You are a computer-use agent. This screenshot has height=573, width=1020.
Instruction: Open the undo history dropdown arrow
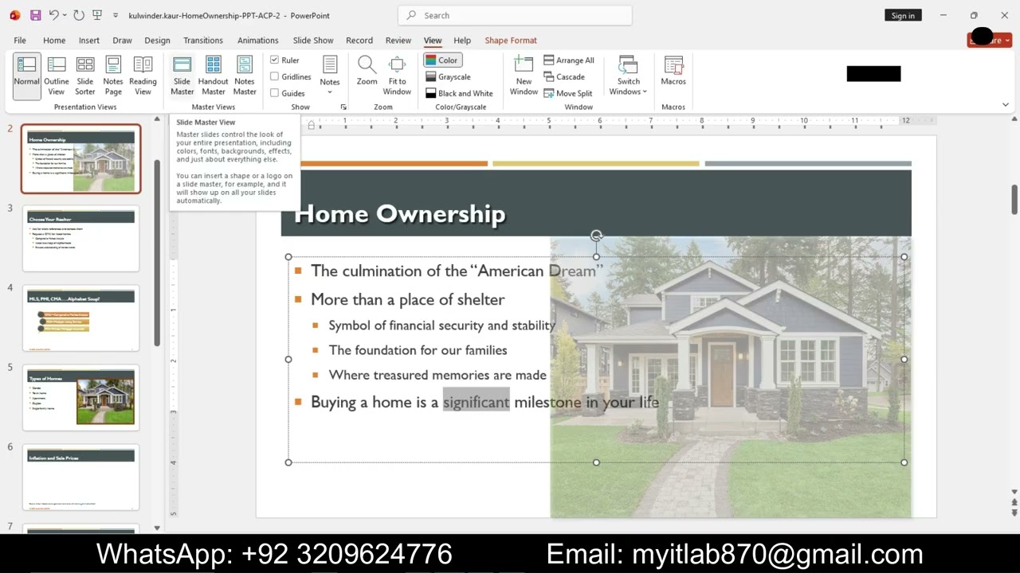point(65,15)
